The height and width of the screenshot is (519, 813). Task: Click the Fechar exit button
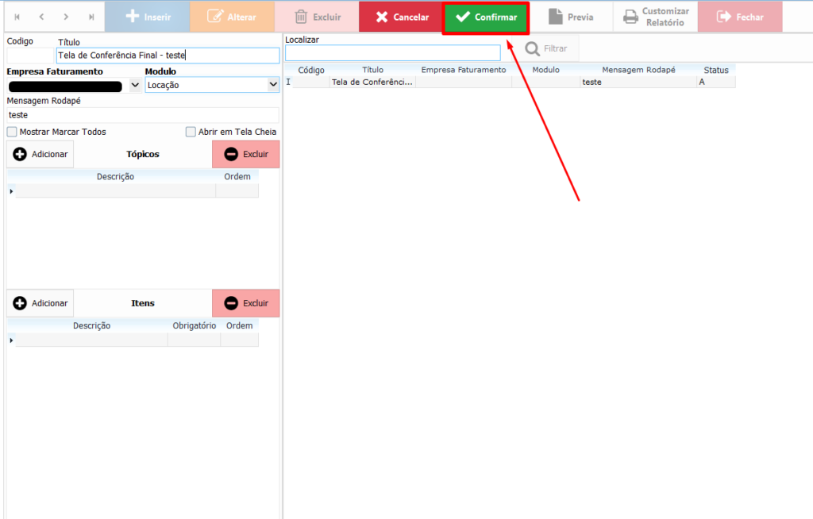coord(740,17)
